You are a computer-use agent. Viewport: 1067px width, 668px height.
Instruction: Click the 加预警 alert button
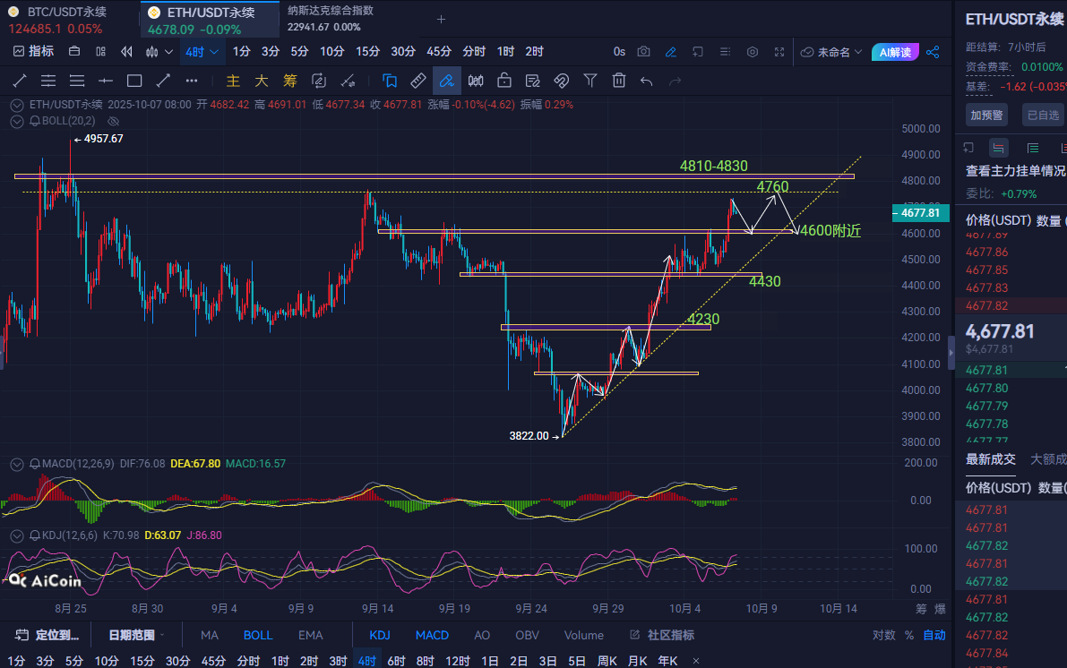pos(986,115)
